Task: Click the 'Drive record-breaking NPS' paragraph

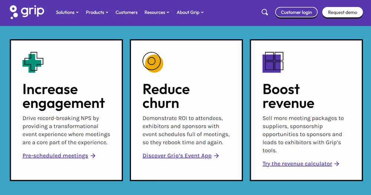Action: point(66,130)
